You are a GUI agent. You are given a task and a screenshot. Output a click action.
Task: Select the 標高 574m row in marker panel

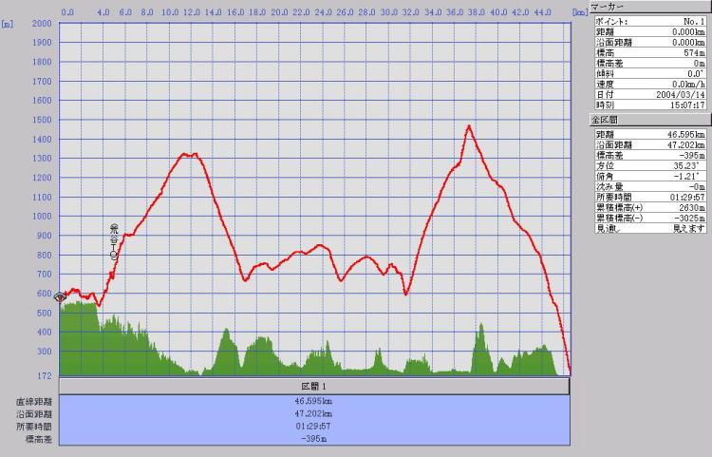click(649, 52)
